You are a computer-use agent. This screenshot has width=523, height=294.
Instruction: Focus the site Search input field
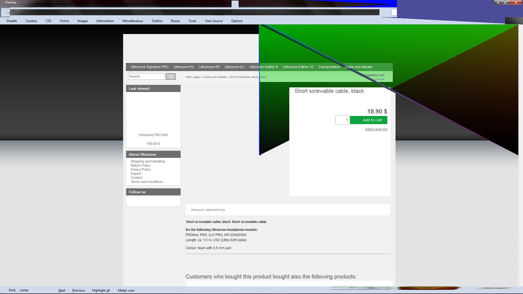pyautogui.click(x=147, y=76)
